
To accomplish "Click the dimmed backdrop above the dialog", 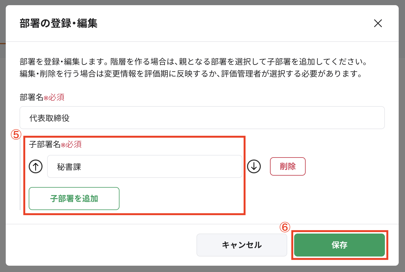I will pyautogui.click(x=201, y=2).
